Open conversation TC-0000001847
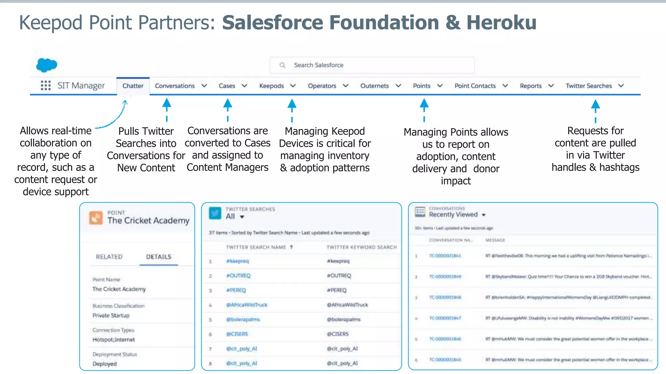This screenshot has width=666, height=374. coord(445,318)
